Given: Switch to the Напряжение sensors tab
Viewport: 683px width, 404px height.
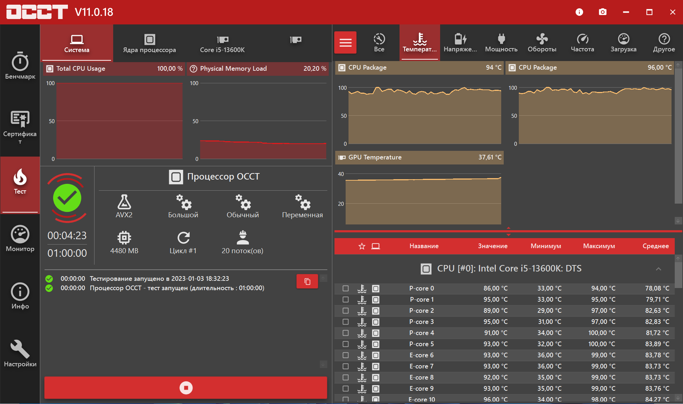Looking at the screenshot, I should coord(460,42).
